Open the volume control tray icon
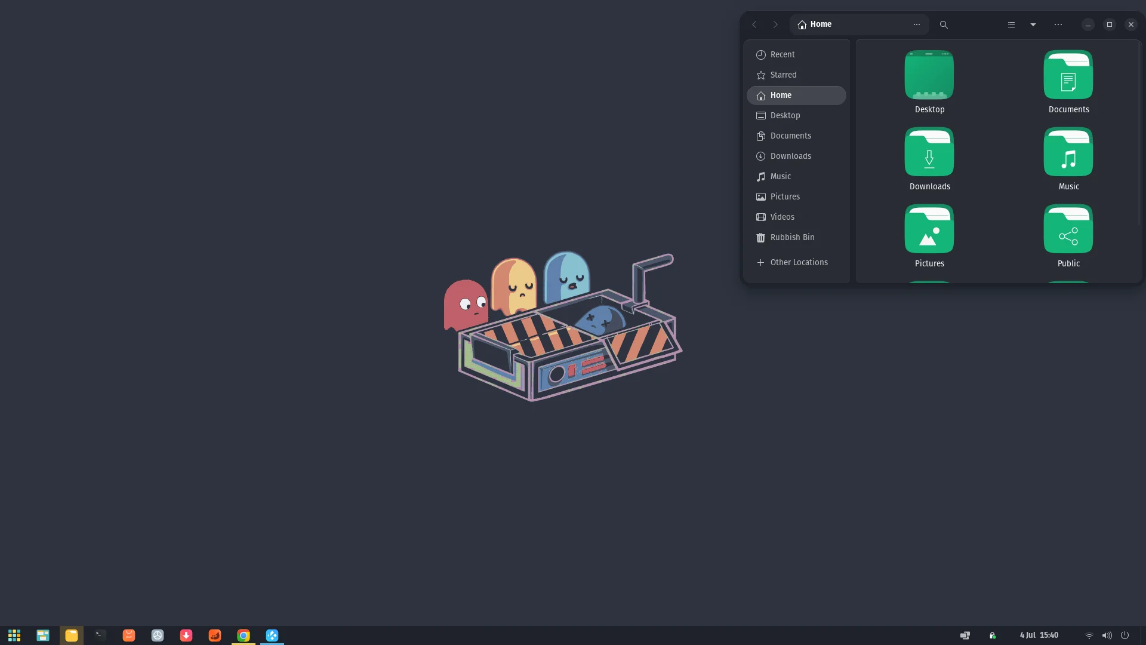Image resolution: width=1146 pixels, height=645 pixels. point(1107,635)
